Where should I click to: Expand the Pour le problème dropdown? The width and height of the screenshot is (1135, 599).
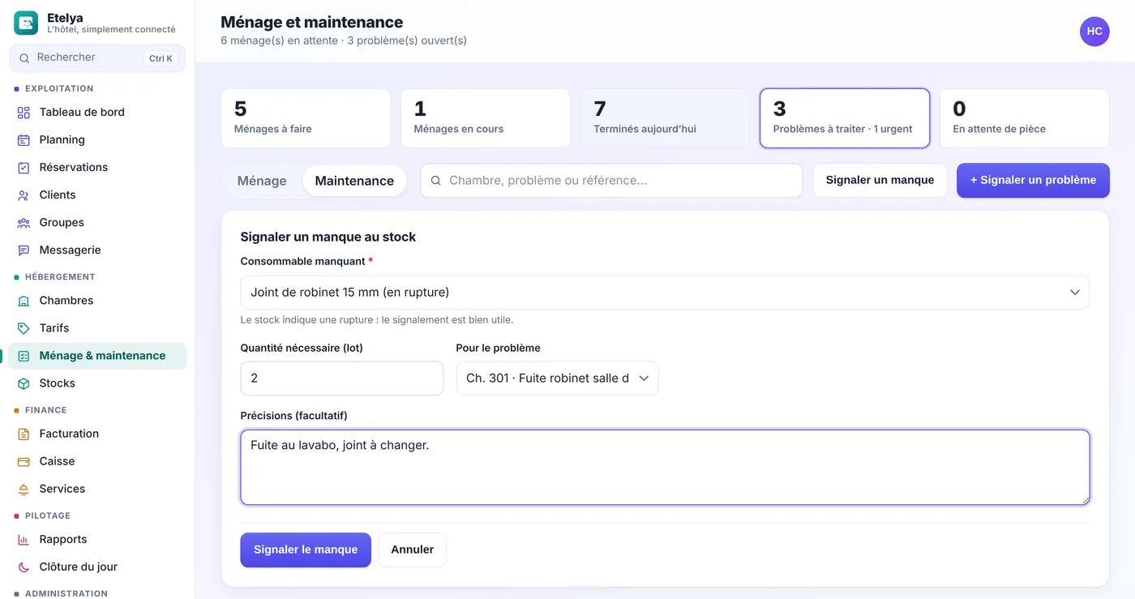(557, 379)
